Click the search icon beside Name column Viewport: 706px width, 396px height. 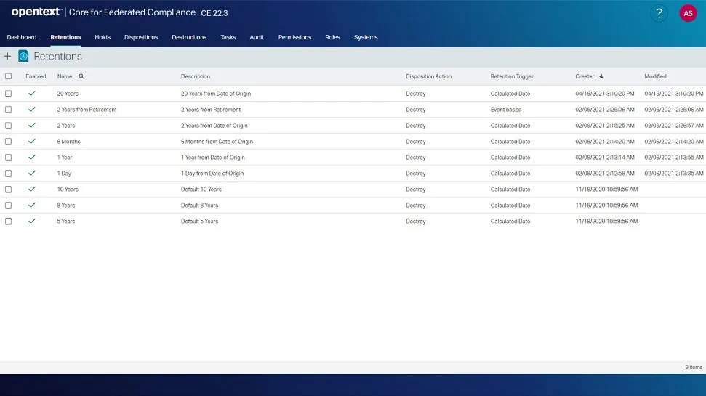pos(81,76)
